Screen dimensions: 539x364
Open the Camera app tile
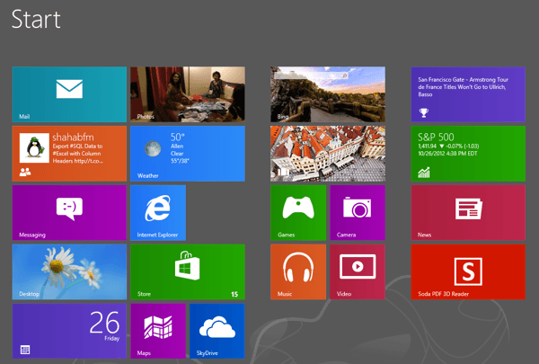point(358,212)
